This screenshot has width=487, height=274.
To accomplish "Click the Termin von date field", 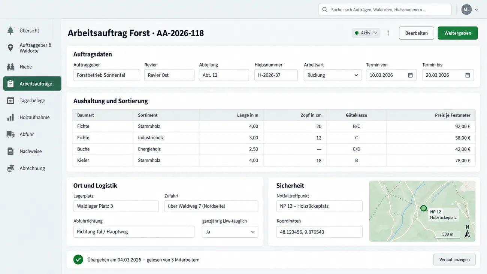I will tap(391, 75).
